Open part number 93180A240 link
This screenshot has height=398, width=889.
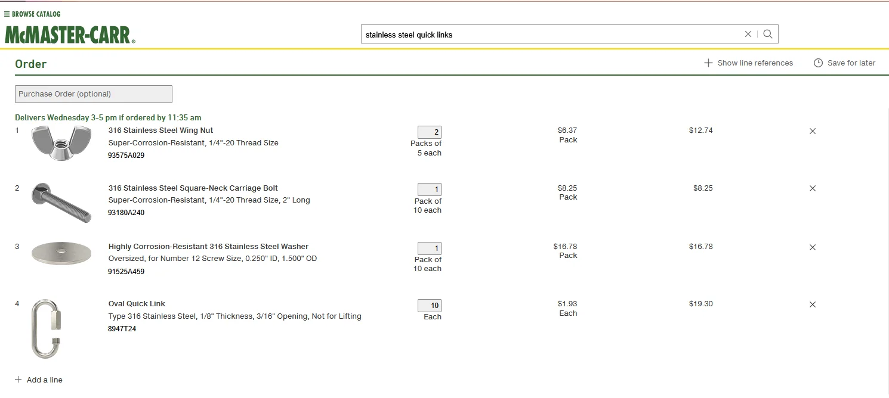[x=126, y=213]
